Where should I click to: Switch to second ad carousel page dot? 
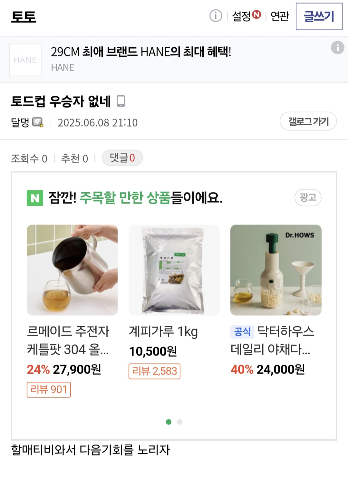pyautogui.click(x=179, y=422)
